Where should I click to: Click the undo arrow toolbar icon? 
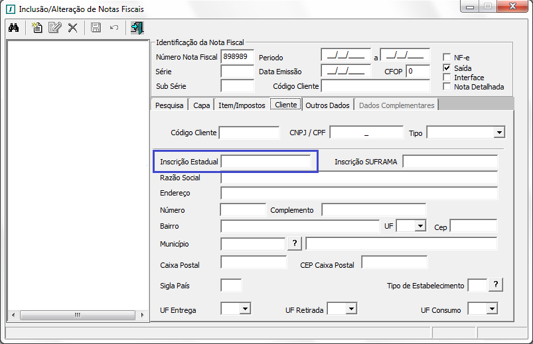pyautogui.click(x=114, y=28)
